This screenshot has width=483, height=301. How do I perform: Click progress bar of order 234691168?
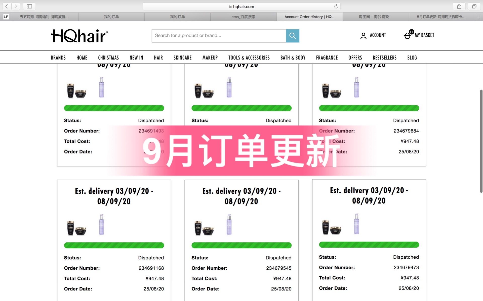(114, 245)
